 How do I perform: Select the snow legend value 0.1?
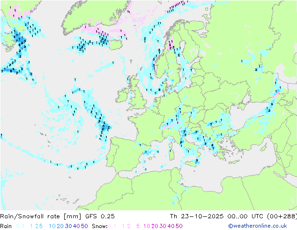pos(112,226)
